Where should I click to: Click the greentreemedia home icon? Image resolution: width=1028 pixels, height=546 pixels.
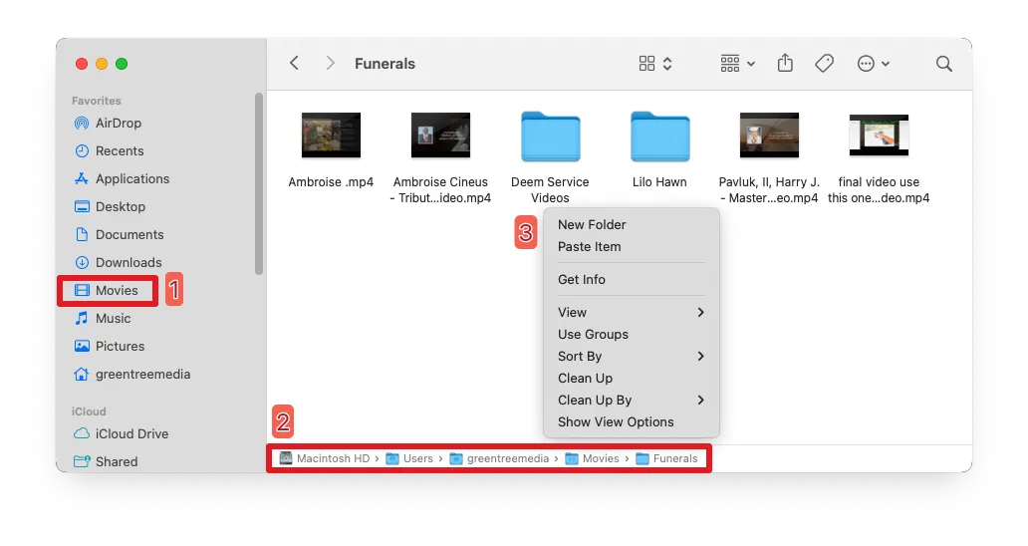(82, 375)
